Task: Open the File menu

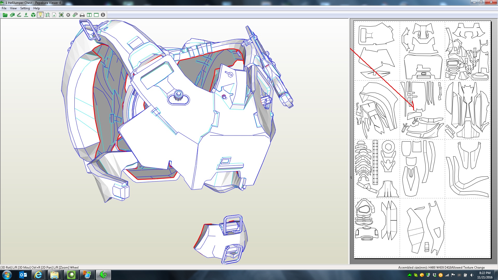Action: (4, 8)
